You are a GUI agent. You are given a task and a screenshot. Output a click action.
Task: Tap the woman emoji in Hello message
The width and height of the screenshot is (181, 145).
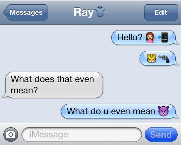click(150, 38)
